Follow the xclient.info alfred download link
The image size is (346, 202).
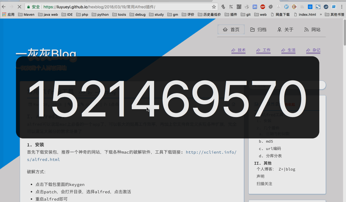click(x=211, y=152)
